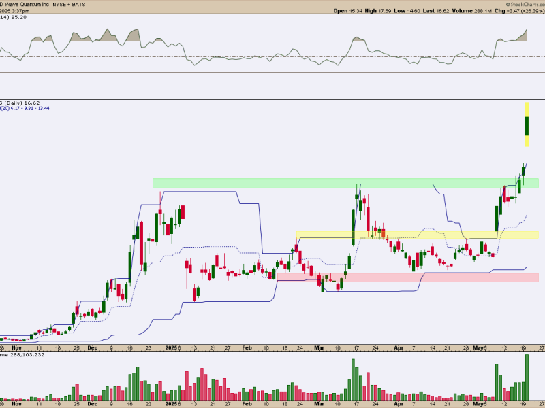Click the Volume 288.1M header value
545x408 pixels.
472,11
